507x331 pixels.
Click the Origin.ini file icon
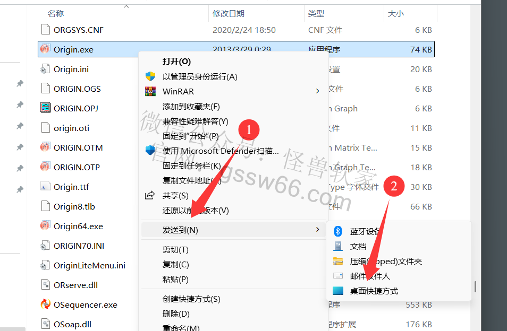(x=45, y=69)
